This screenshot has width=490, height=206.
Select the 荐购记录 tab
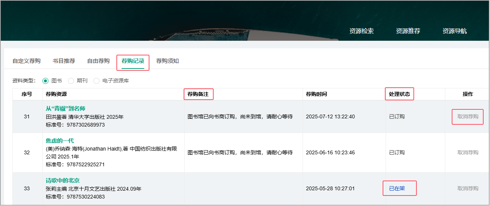133,61
